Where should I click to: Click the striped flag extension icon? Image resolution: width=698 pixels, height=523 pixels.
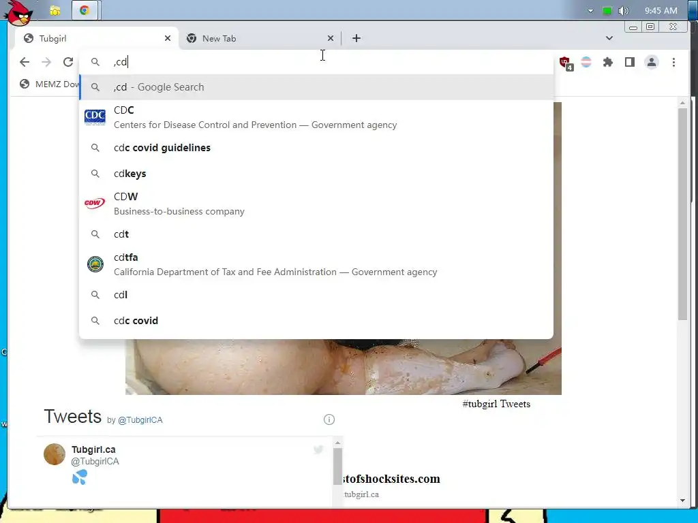(x=586, y=62)
